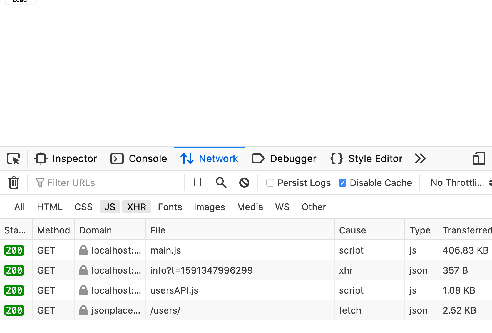Switch to the Console tab

click(x=139, y=159)
